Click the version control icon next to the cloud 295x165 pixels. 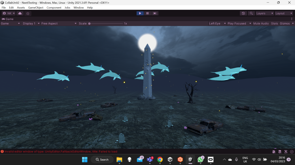(28, 13)
